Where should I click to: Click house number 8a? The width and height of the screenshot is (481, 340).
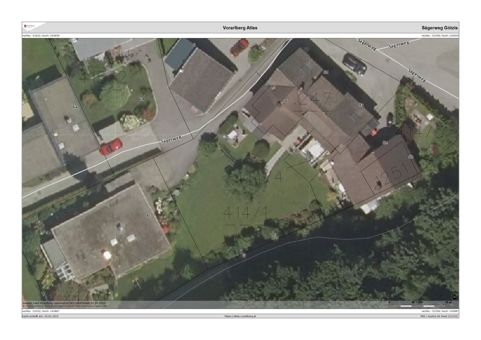coord(361,105)
